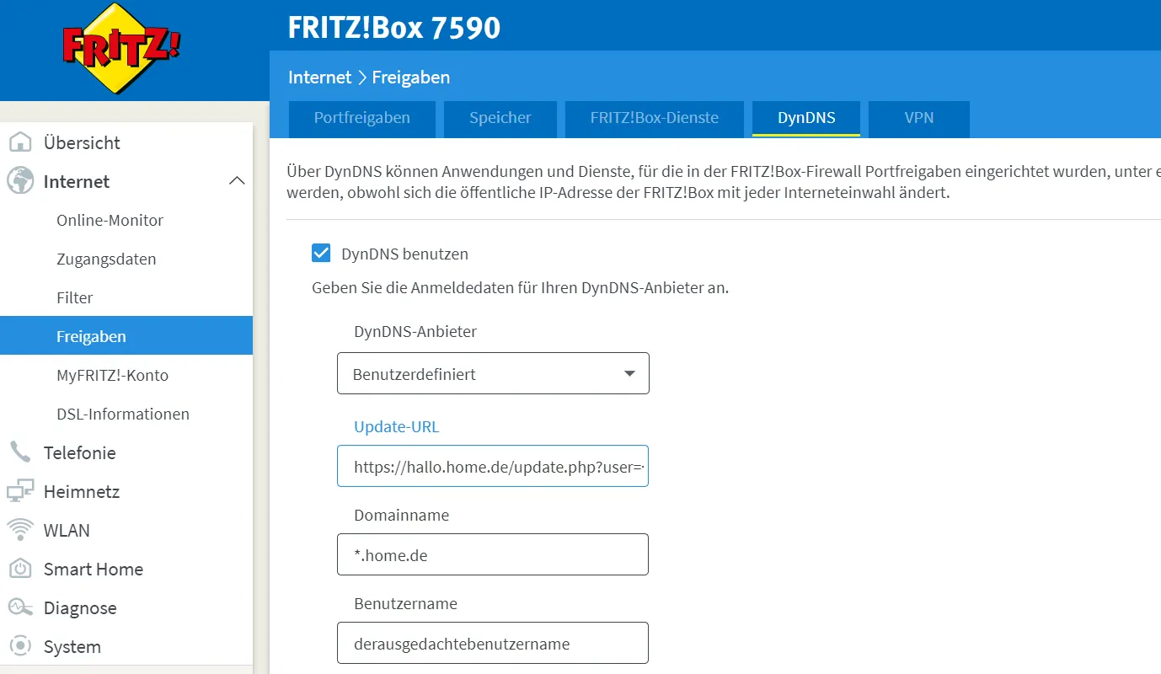Switch to the FRITZ!Box-Dienste tab
1161x674 pixels.
pyautogui.click(x=655, y=118)
